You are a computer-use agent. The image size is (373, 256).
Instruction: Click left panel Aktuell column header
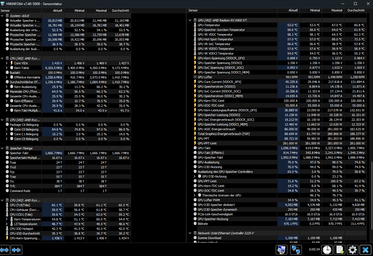click(53, 11)
